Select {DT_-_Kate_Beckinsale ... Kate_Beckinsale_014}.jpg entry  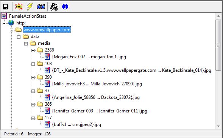132,70
